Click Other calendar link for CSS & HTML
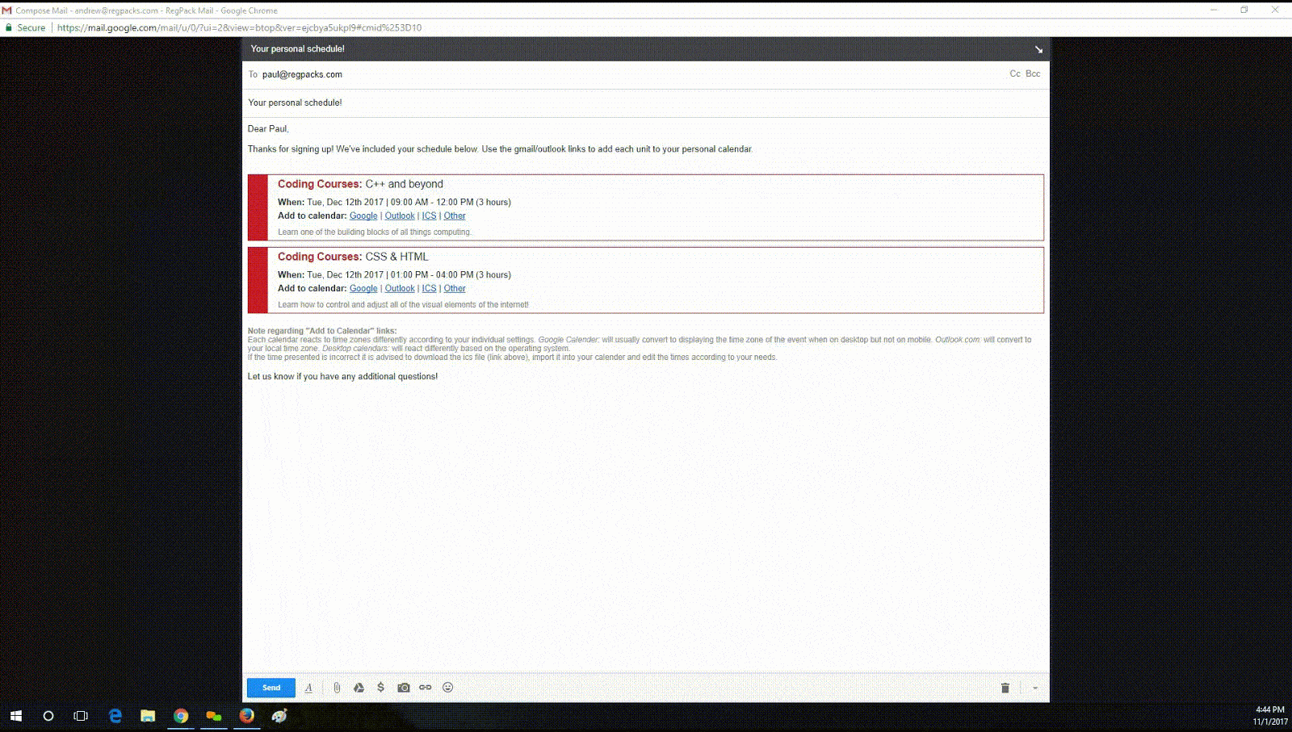 [455, 289]
